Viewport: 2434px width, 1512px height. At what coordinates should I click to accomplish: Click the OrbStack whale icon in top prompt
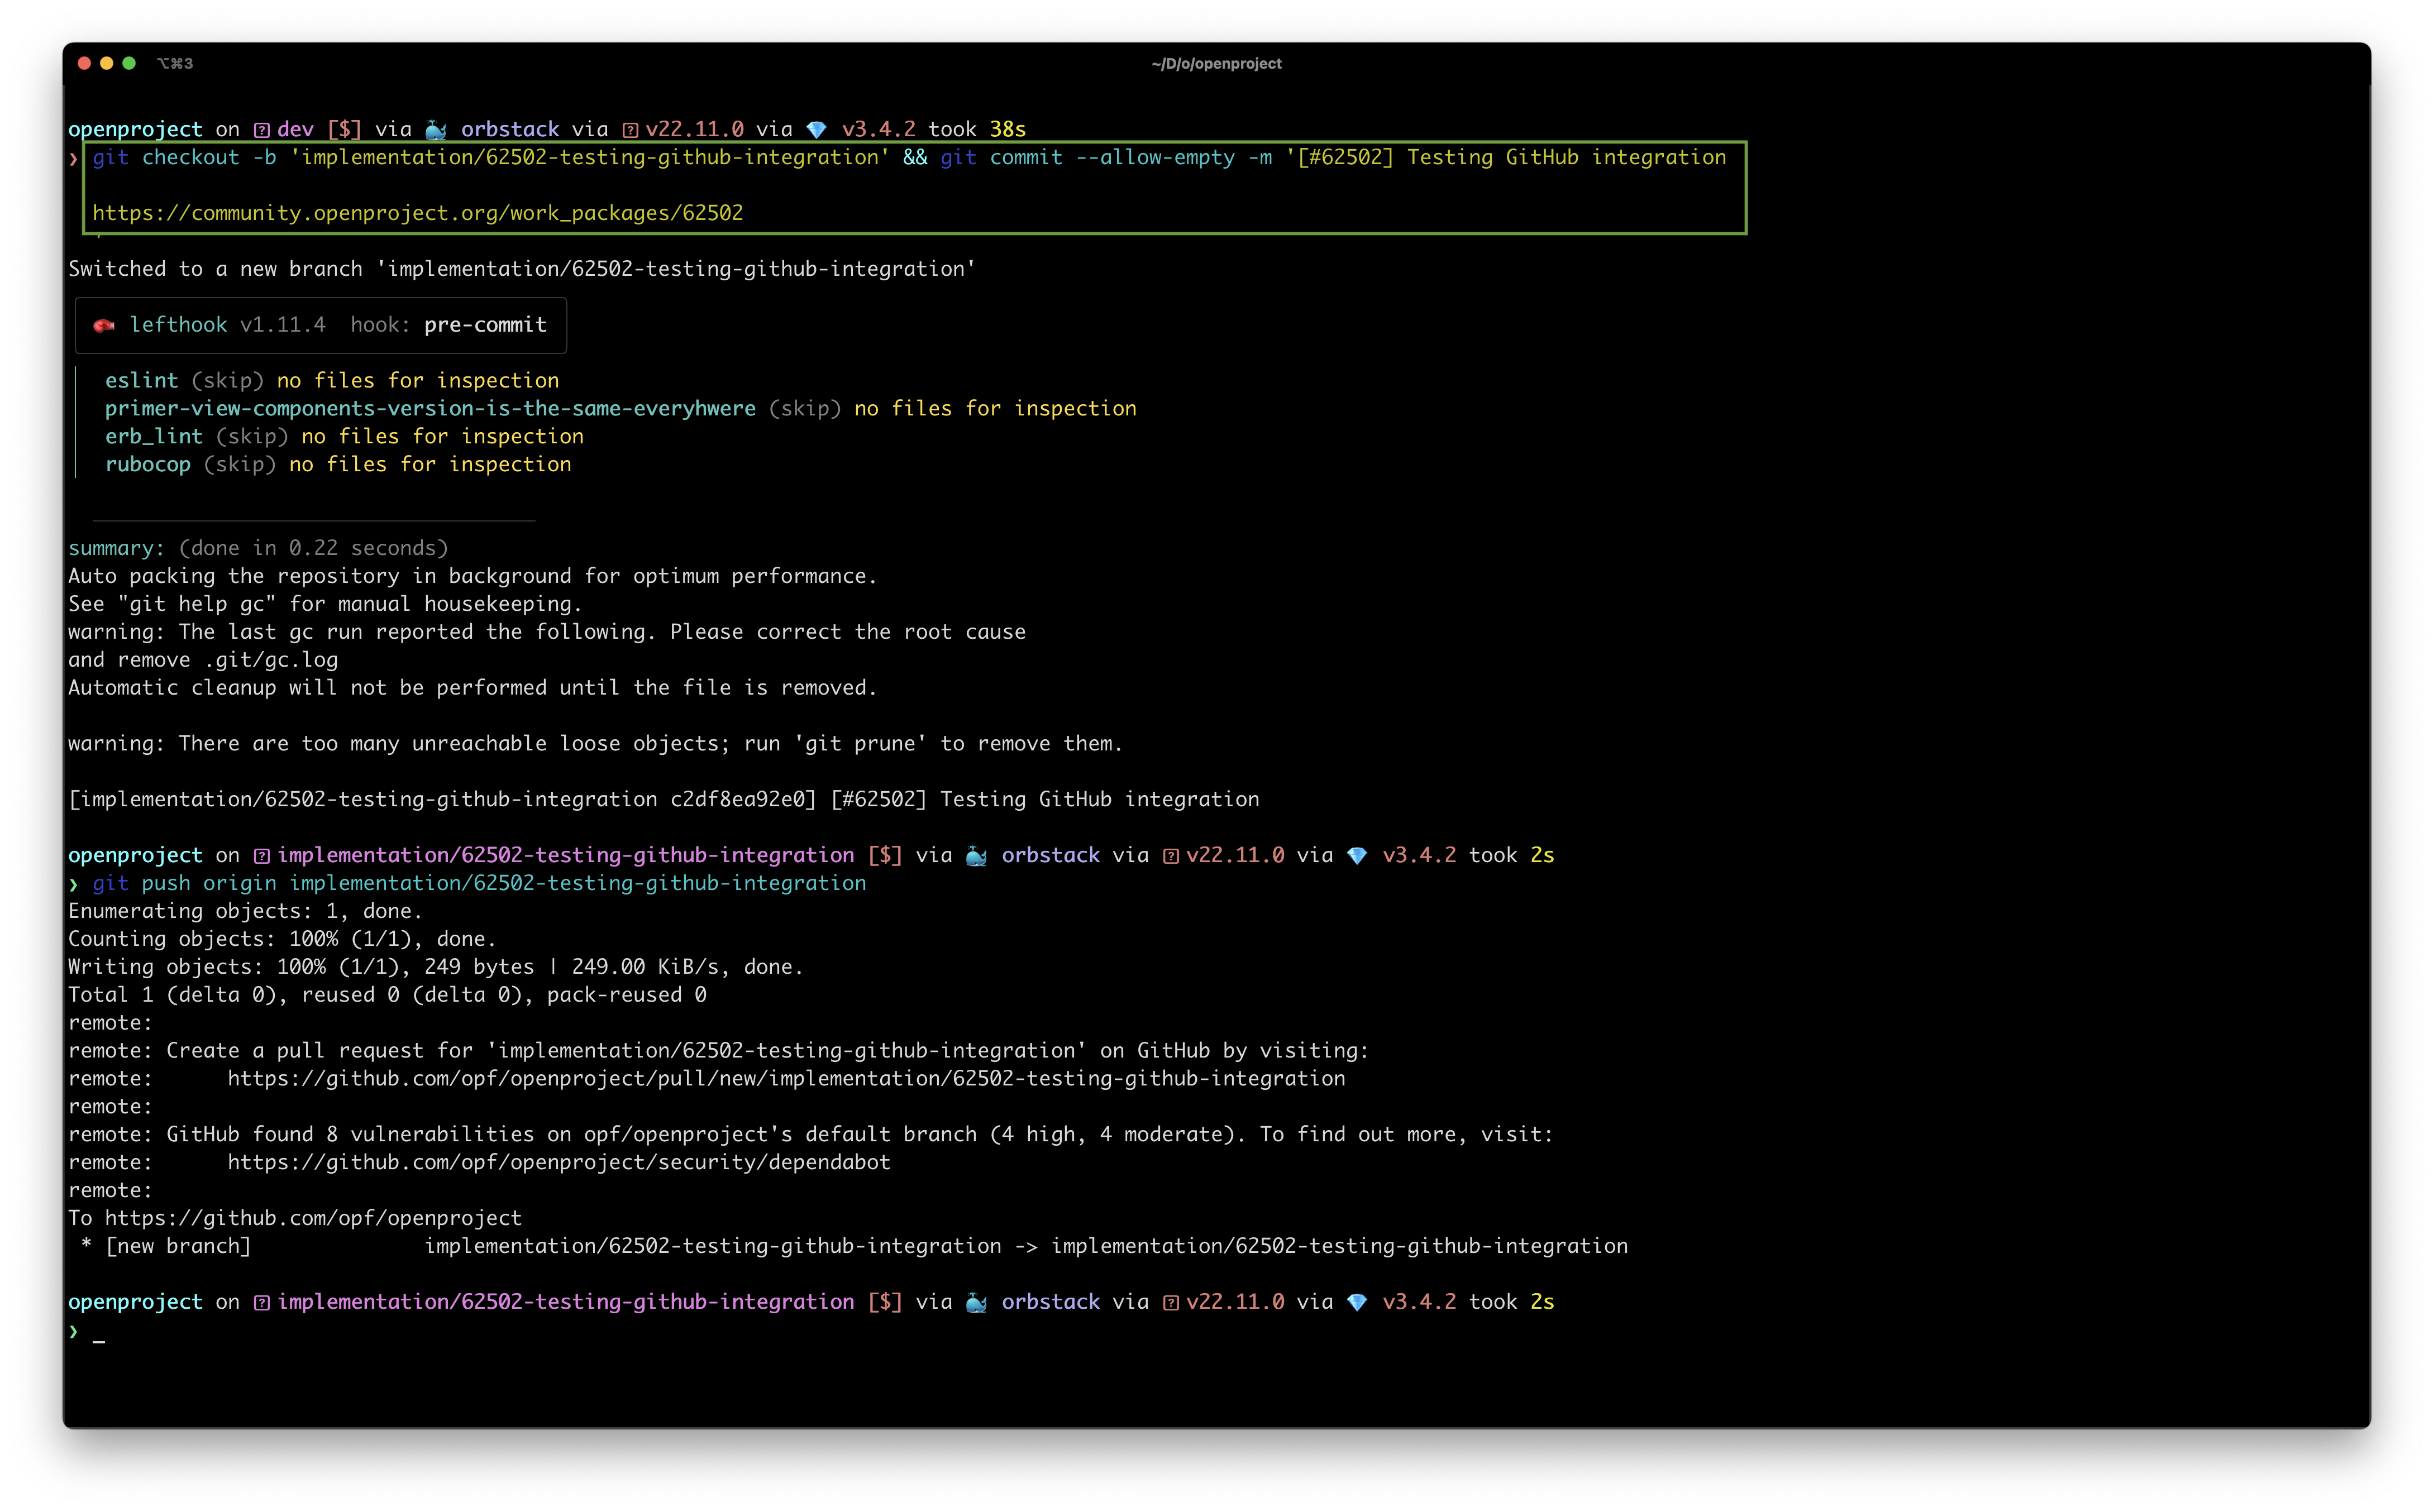[436, 130]
